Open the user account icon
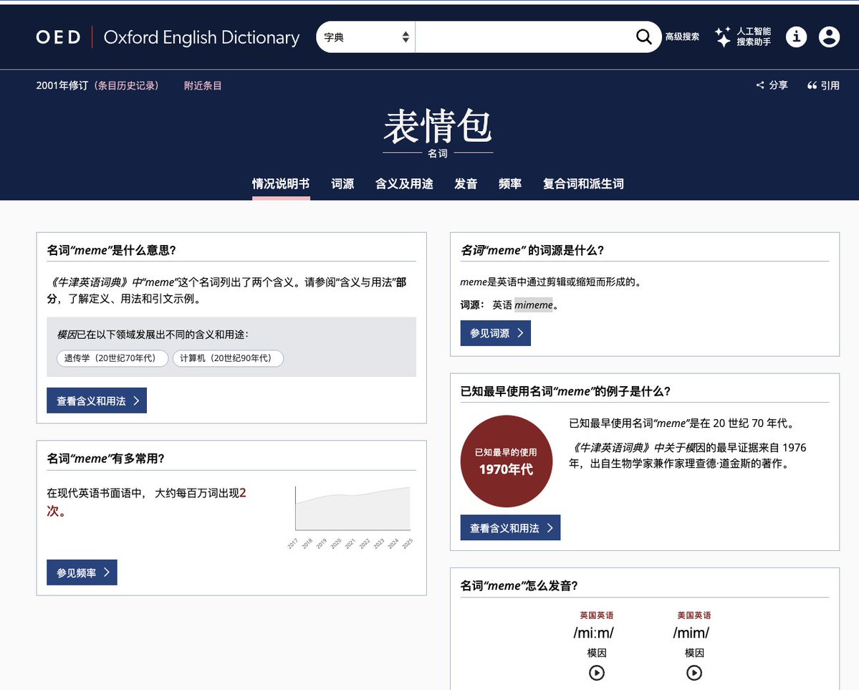Image resolution: width=859 pixels, height=690 pixels. (829, 37)
